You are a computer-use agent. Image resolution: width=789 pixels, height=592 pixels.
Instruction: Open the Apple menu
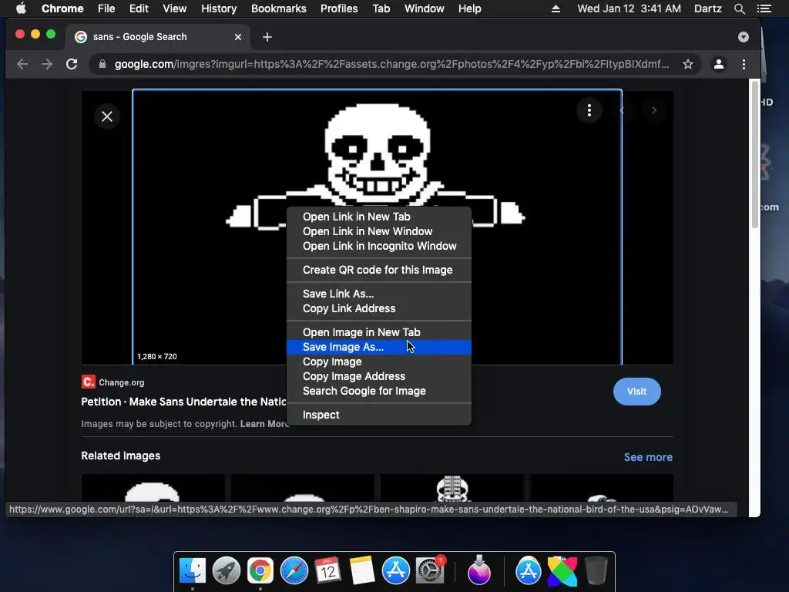(x=21, y=8)
